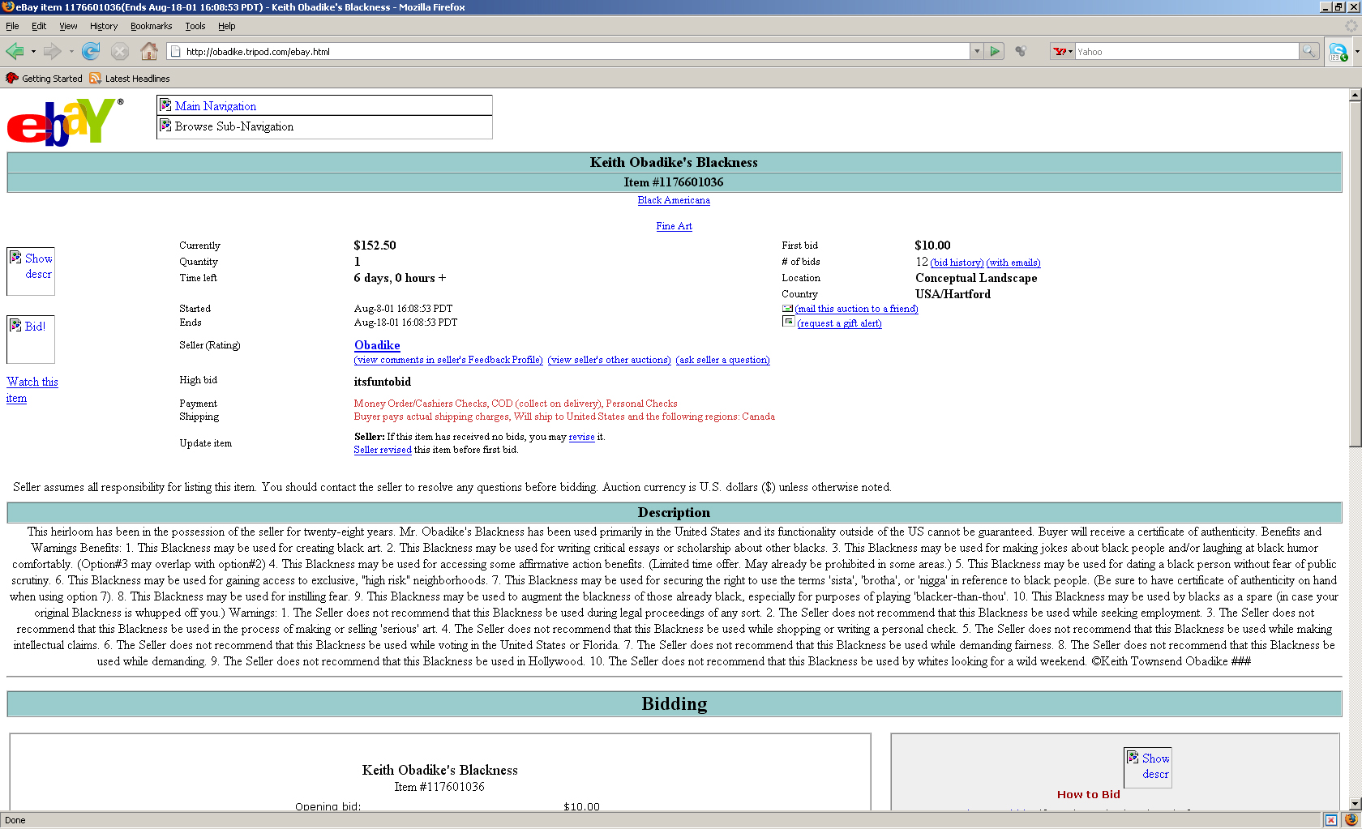Open the Yahoo search engine dropdown
Image resolution: width=1362 pixels, height=829 pixels.
[x=1062, y=52]
